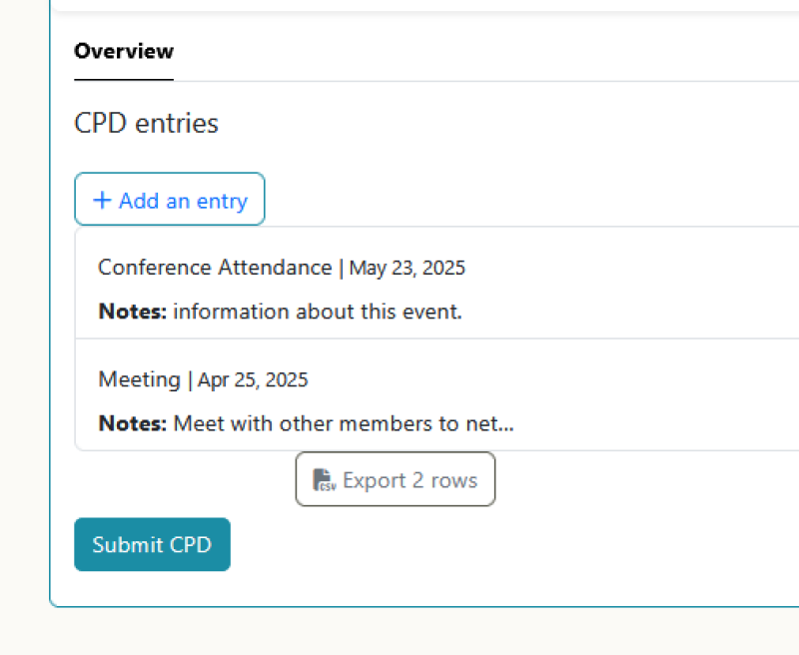
Task: Click the separator between Conference and Meeting entries
Action: pyautogui.click(x=436, y=338)
